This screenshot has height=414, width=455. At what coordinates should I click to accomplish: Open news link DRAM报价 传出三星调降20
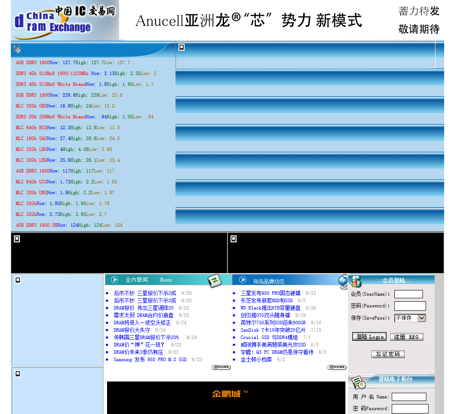pyautogui.click(x=143, y=308)
